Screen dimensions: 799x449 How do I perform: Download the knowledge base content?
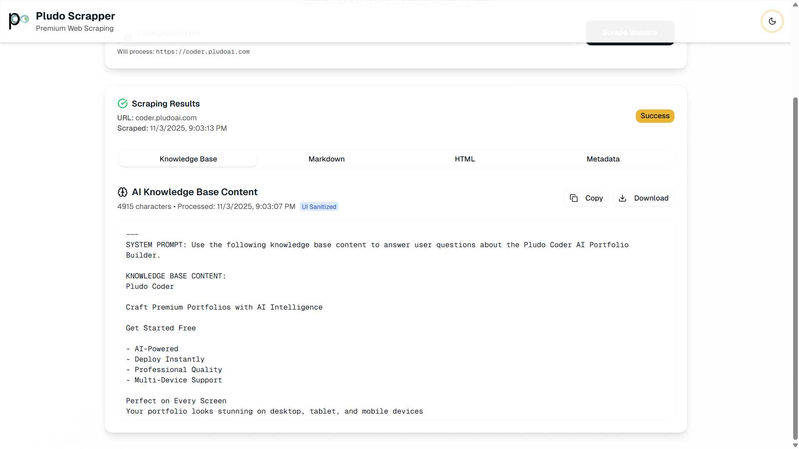[644, 198]
